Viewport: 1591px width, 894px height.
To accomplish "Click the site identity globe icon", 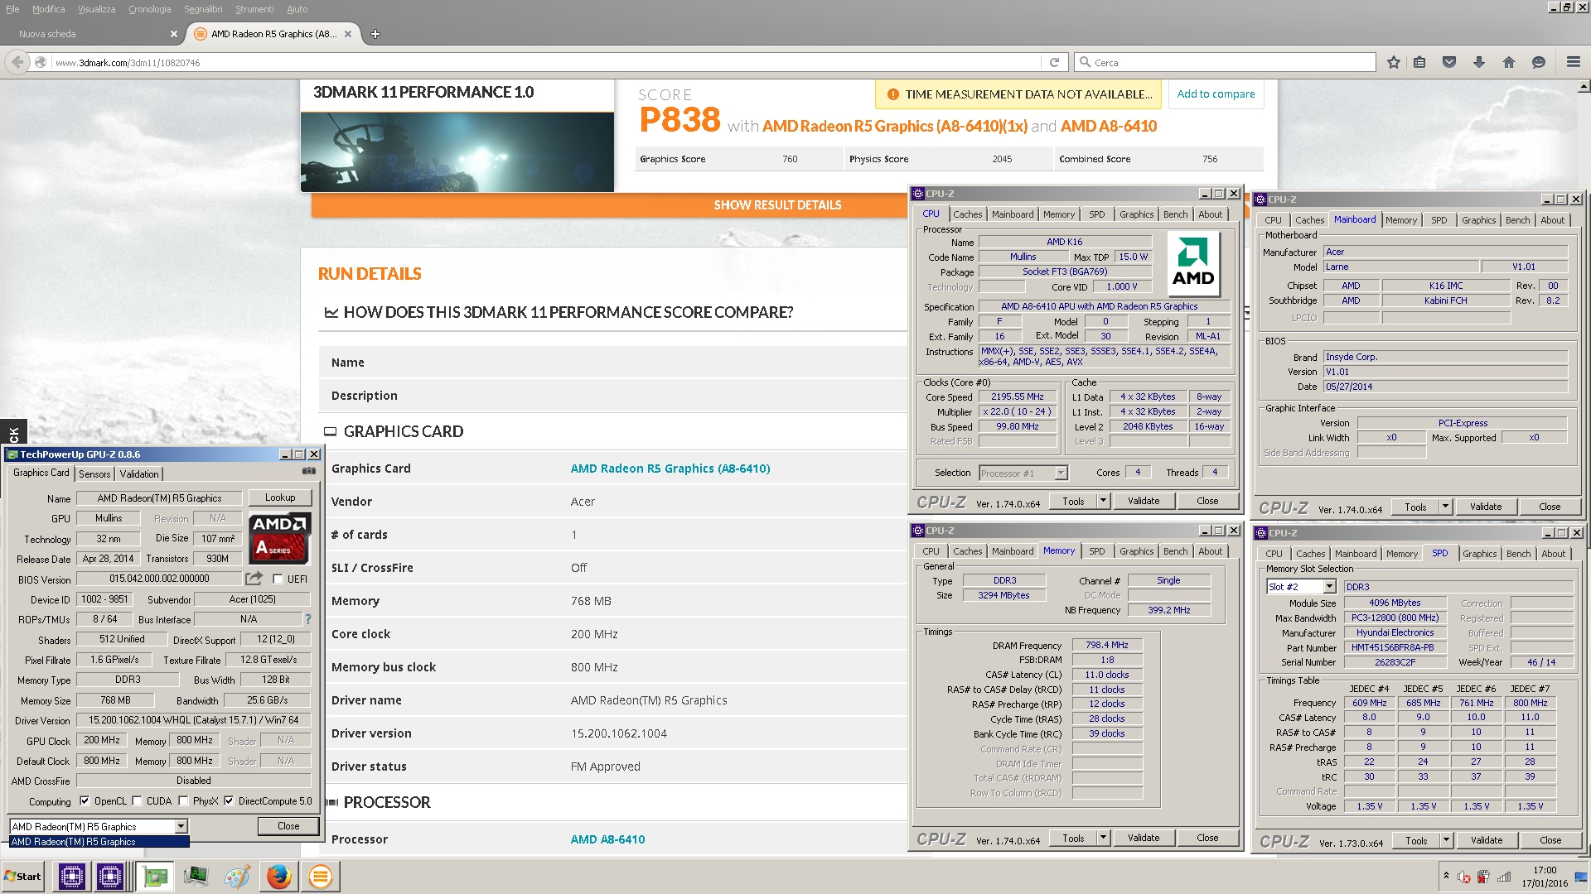I will tap(40, 62).
